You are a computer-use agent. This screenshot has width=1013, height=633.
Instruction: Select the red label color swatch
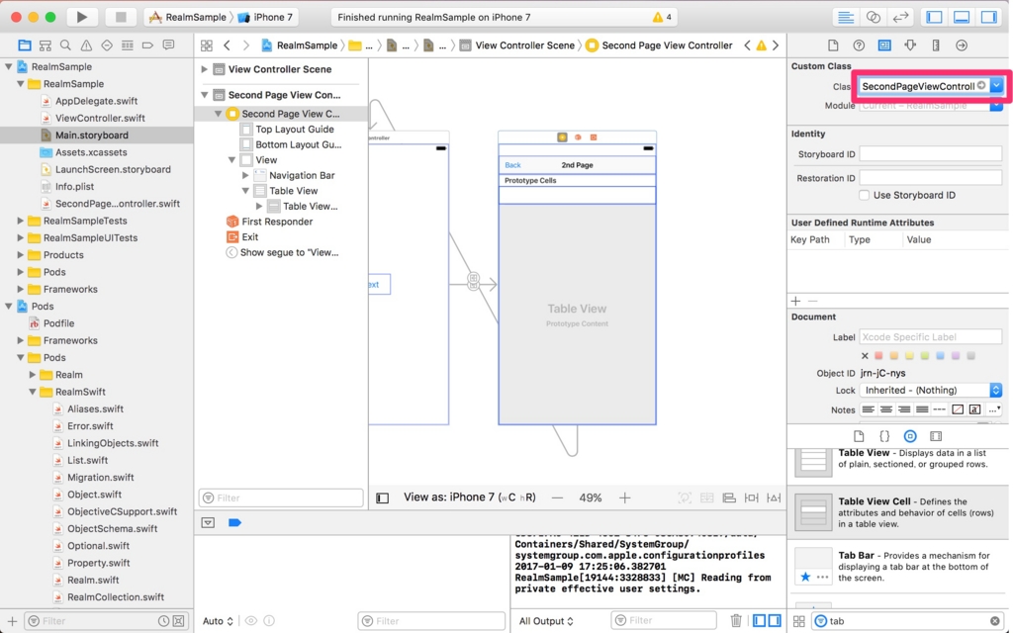pyautogui.click(x=878, y=356)
